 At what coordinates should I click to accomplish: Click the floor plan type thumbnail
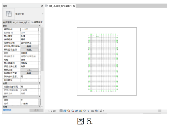click(x=9, y=14)
